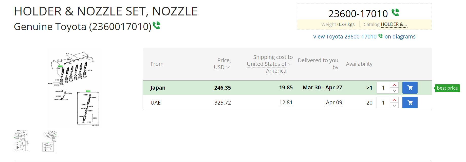This screenshot has height=162, width=466.
Task: Click phone icon in View Toyota diagrams link
Action: pyautogui.click(x=380, y=36)
